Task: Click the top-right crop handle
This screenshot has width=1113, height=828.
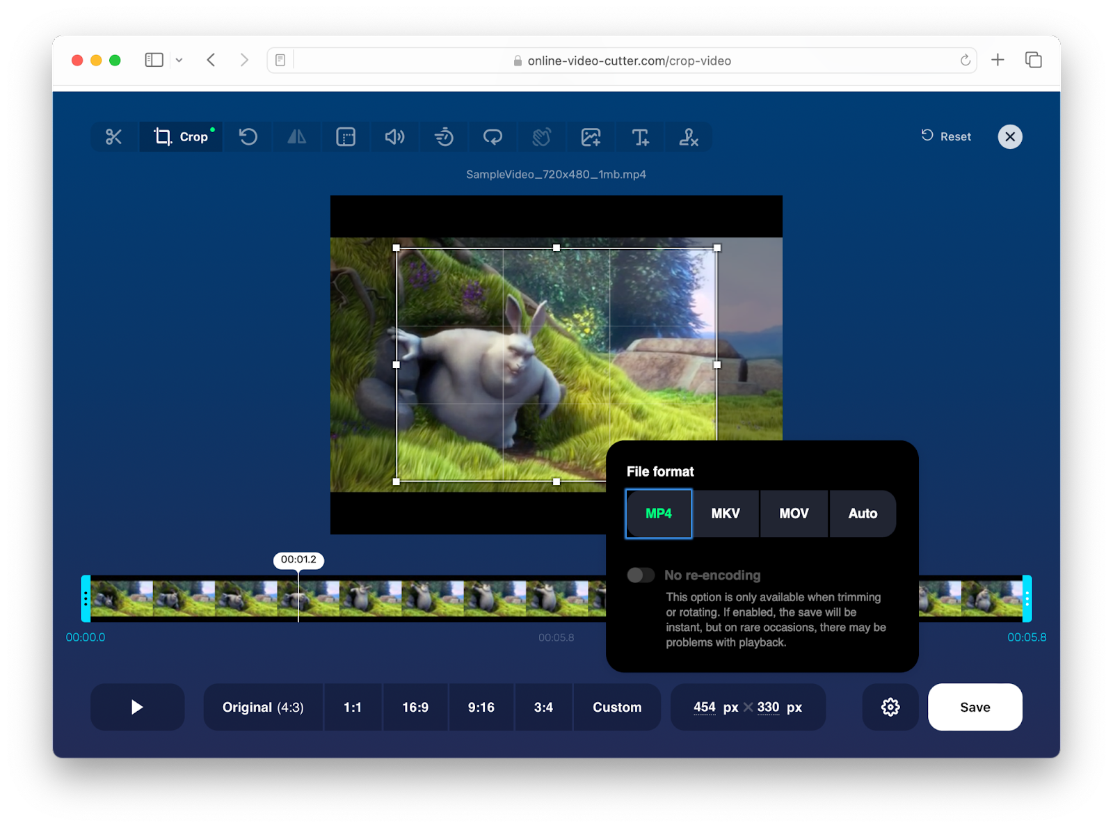Action: [717, 248]
